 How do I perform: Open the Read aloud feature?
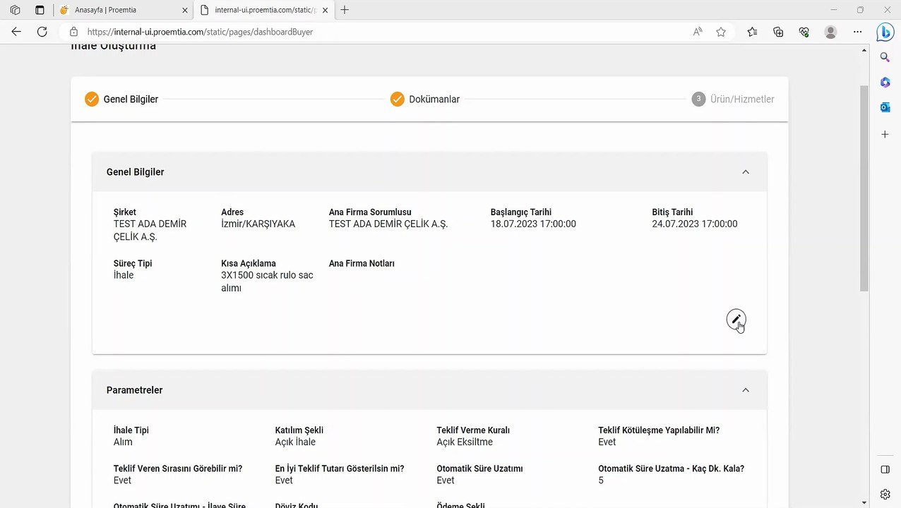click(698, 32)
